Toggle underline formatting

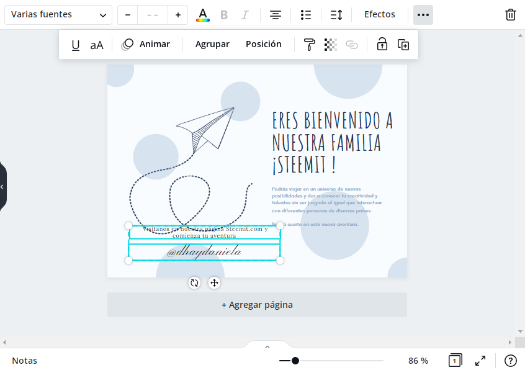[76, 45]
